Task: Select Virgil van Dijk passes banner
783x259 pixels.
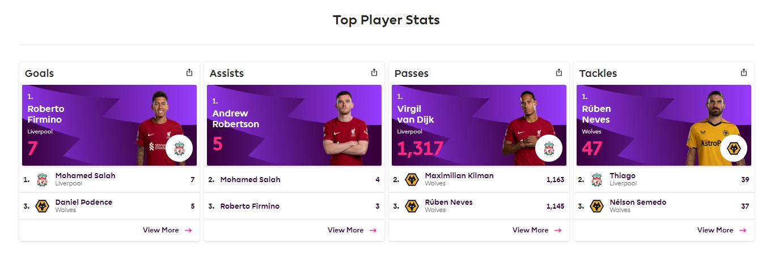Action: tap(479, 125)
